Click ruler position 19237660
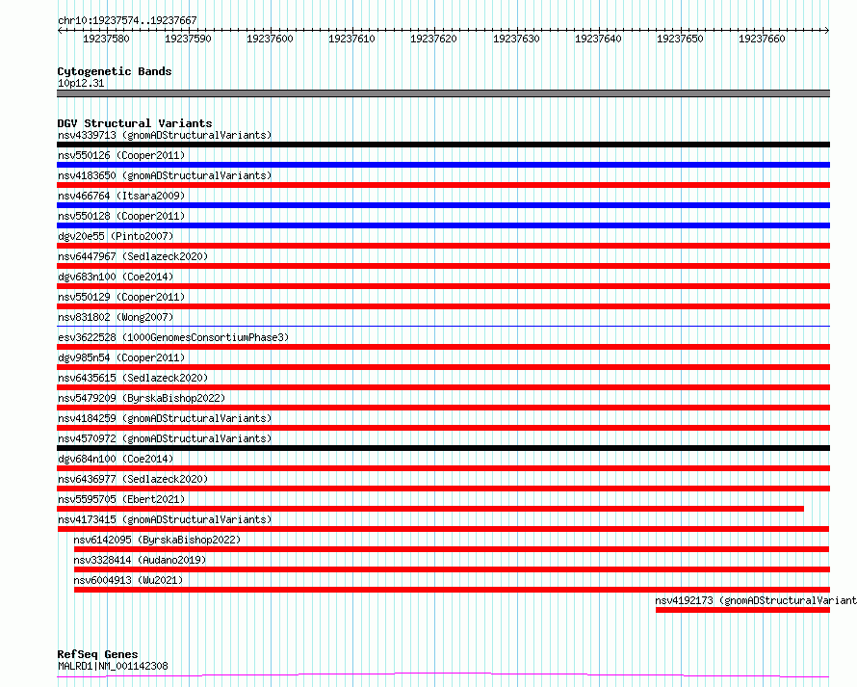The image size is (857, 687). pyautogui.click(x=762, y=39)
